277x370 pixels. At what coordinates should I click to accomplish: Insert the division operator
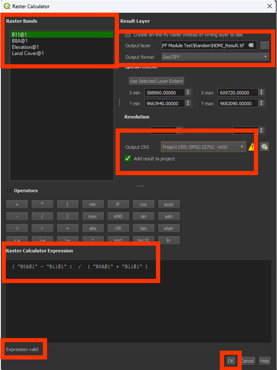coord(42,216)
